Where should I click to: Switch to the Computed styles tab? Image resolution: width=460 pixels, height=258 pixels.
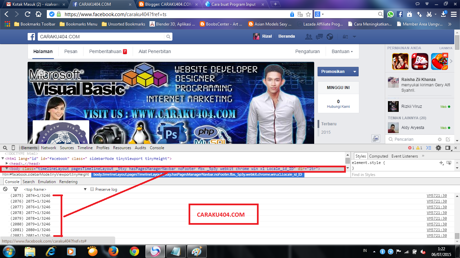[379, 156]
